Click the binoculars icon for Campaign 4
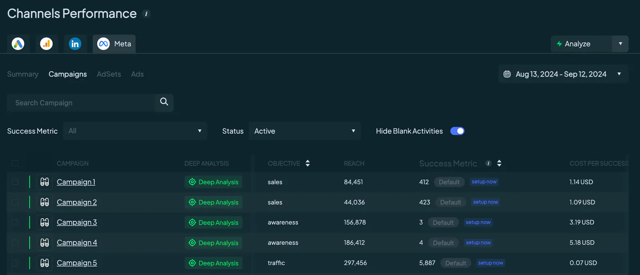The image size is (640, 275). point(45,243)
